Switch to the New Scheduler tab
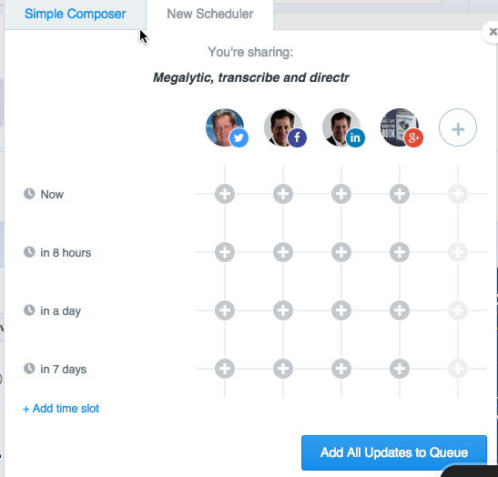 pos(210,15)
